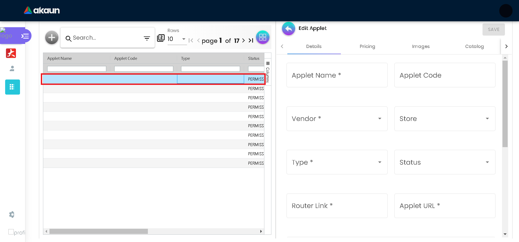The image size is (519, 242).
Task: Select the applets grid sidebar icon
Action: 12,87
